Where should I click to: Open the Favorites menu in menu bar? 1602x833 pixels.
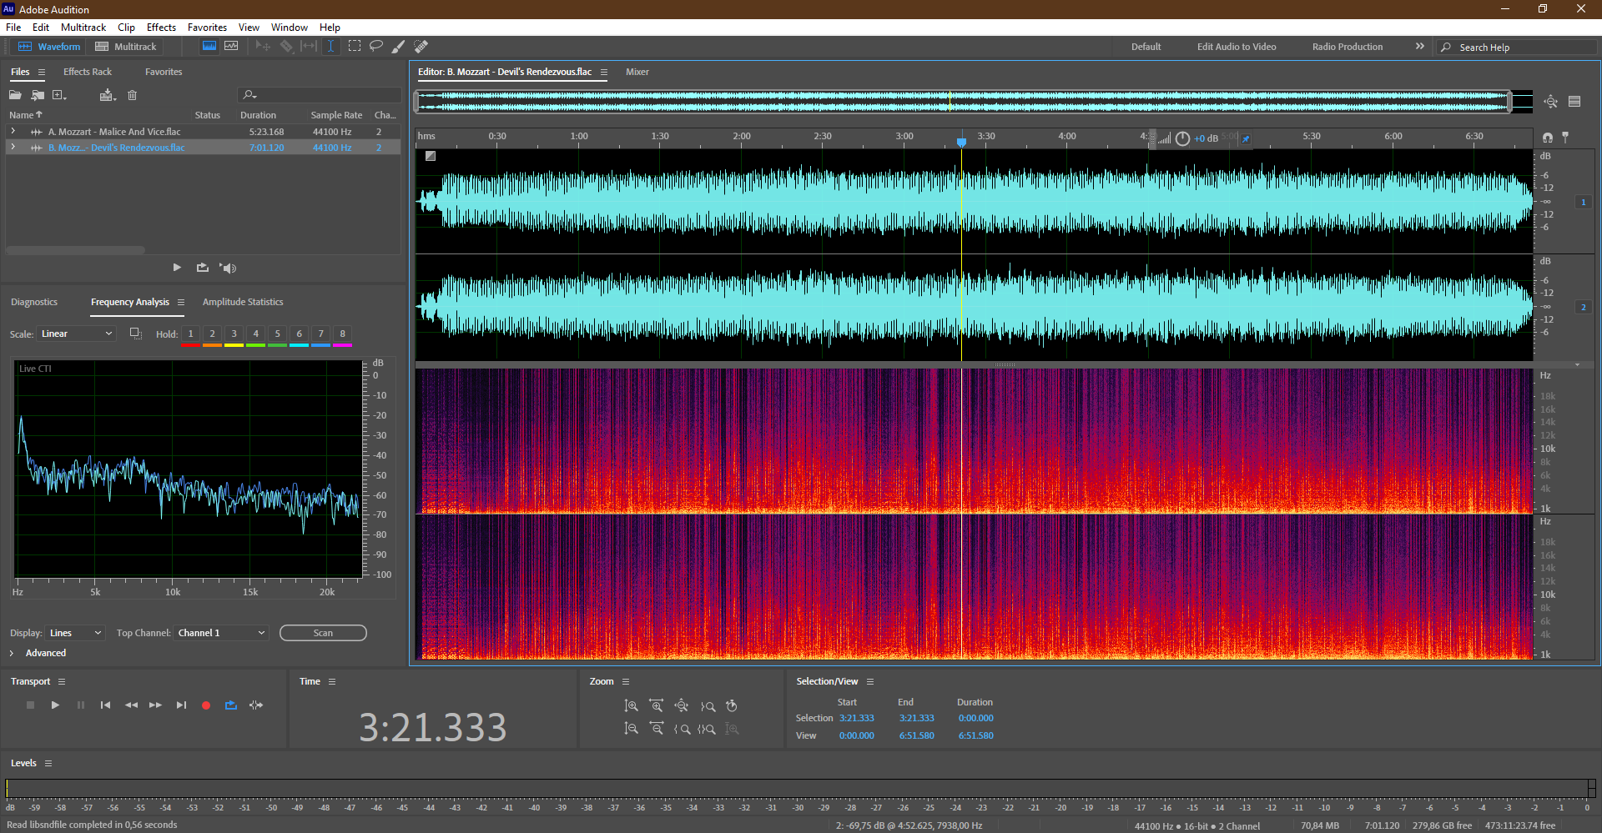[x=207, y=28]
